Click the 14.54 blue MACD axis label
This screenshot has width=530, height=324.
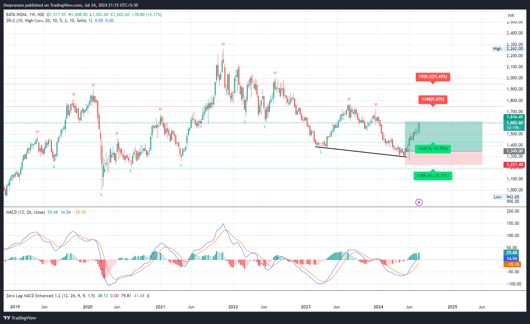tap(512, 259)
